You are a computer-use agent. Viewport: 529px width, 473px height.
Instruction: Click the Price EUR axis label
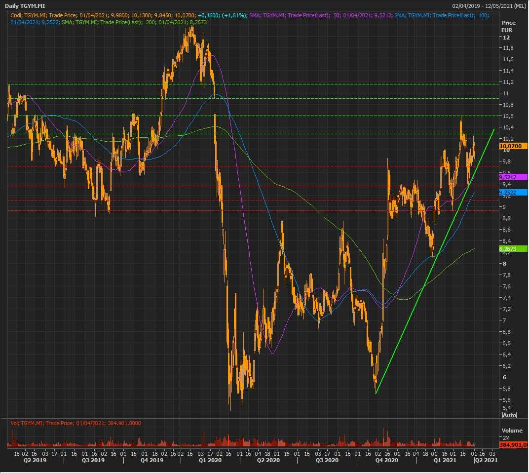pos(508,27)
